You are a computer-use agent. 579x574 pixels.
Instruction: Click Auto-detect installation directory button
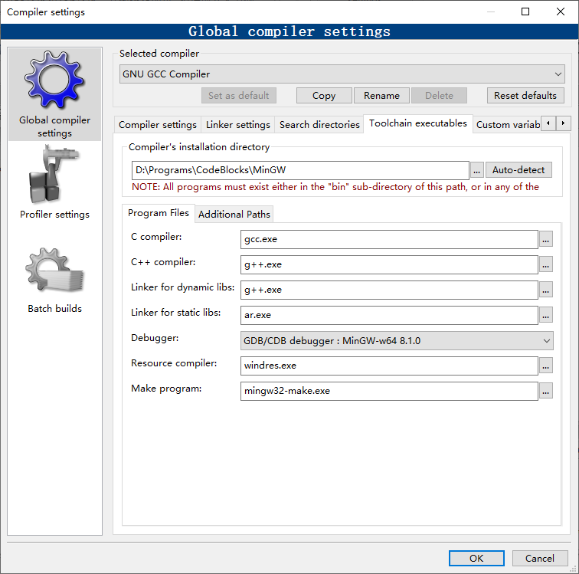point(518,170)
